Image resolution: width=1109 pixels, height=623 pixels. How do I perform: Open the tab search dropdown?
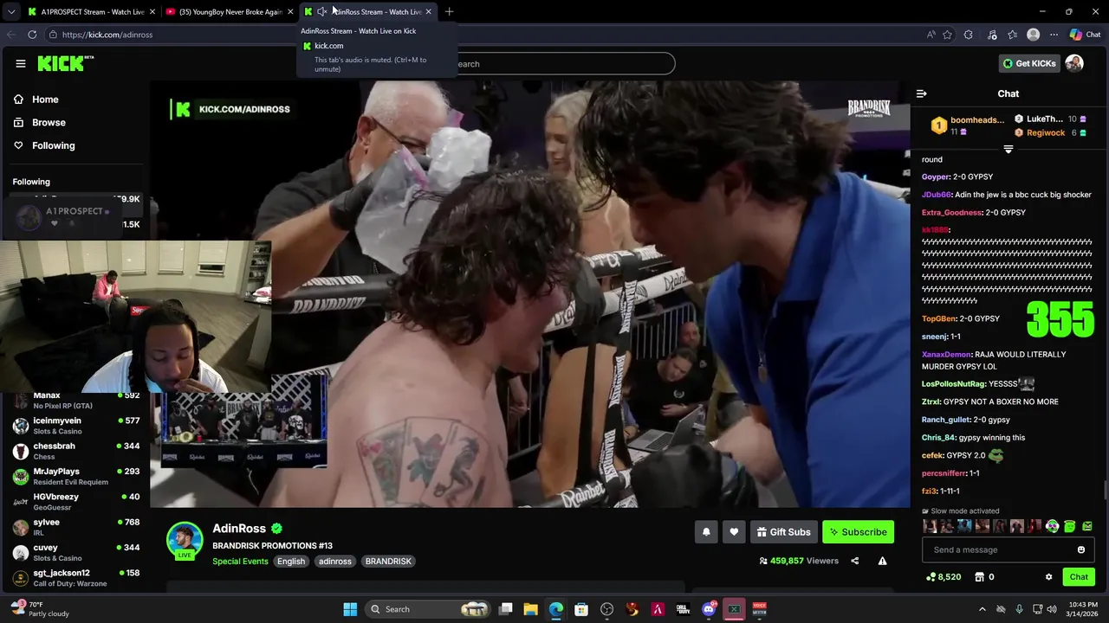point(11,12)
